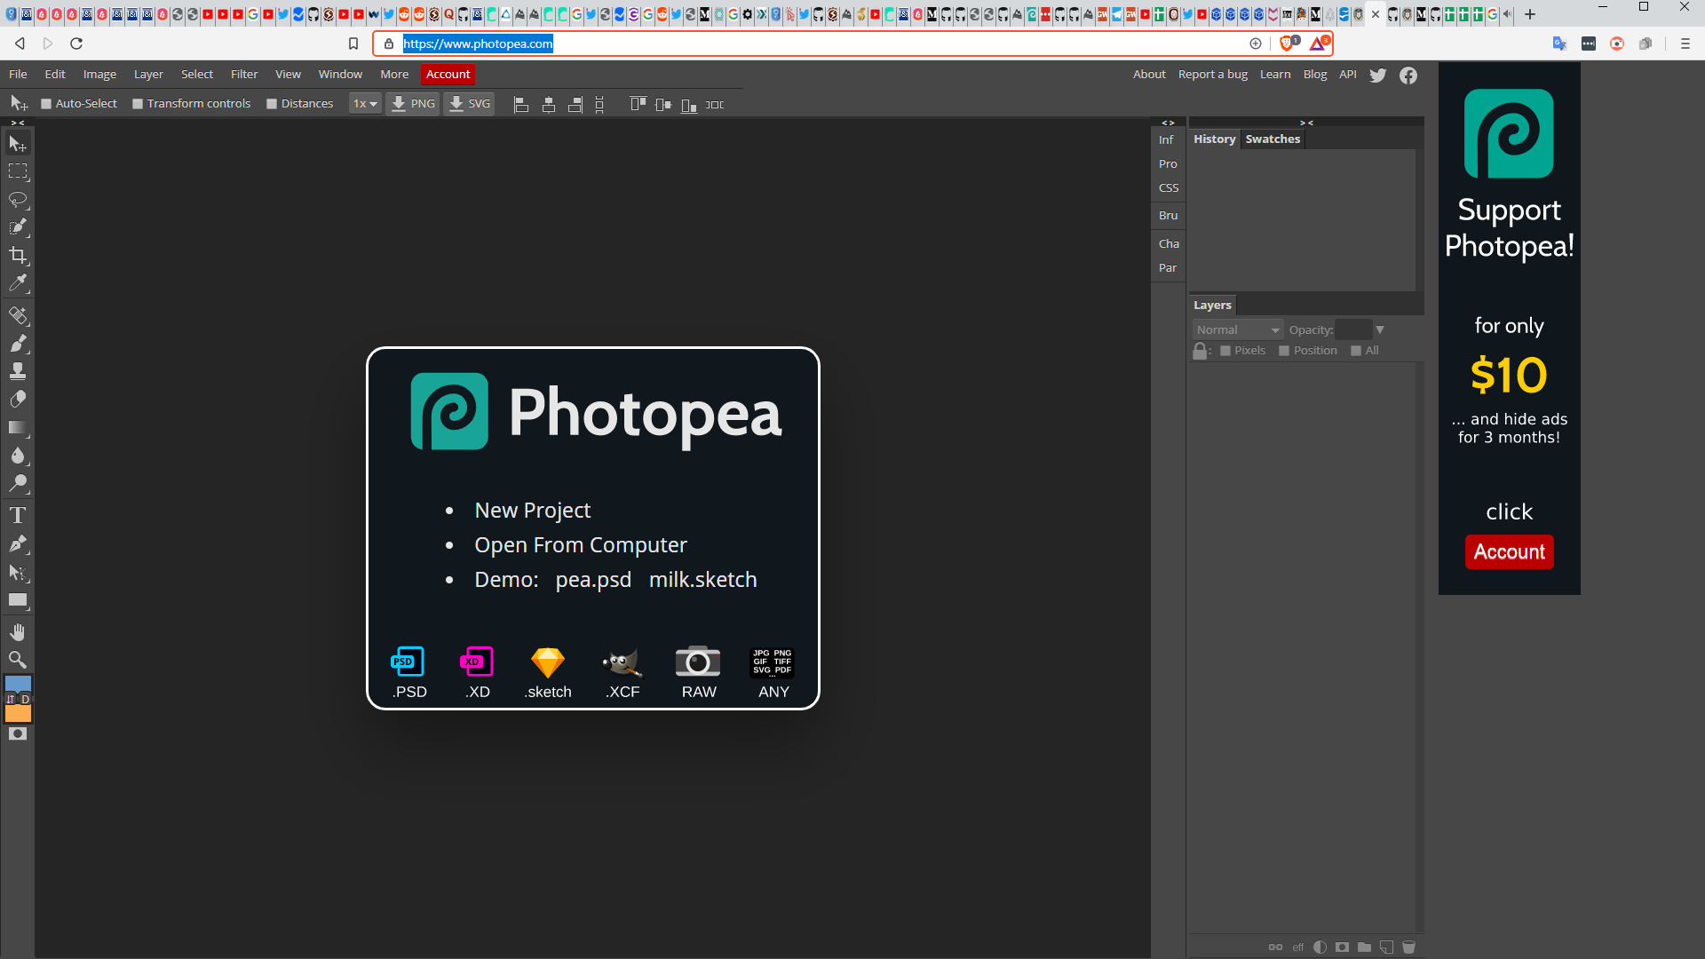The image size is (1705, 959).
Task: Click the delete layer trash icon
Action: tap(1408, 947)
